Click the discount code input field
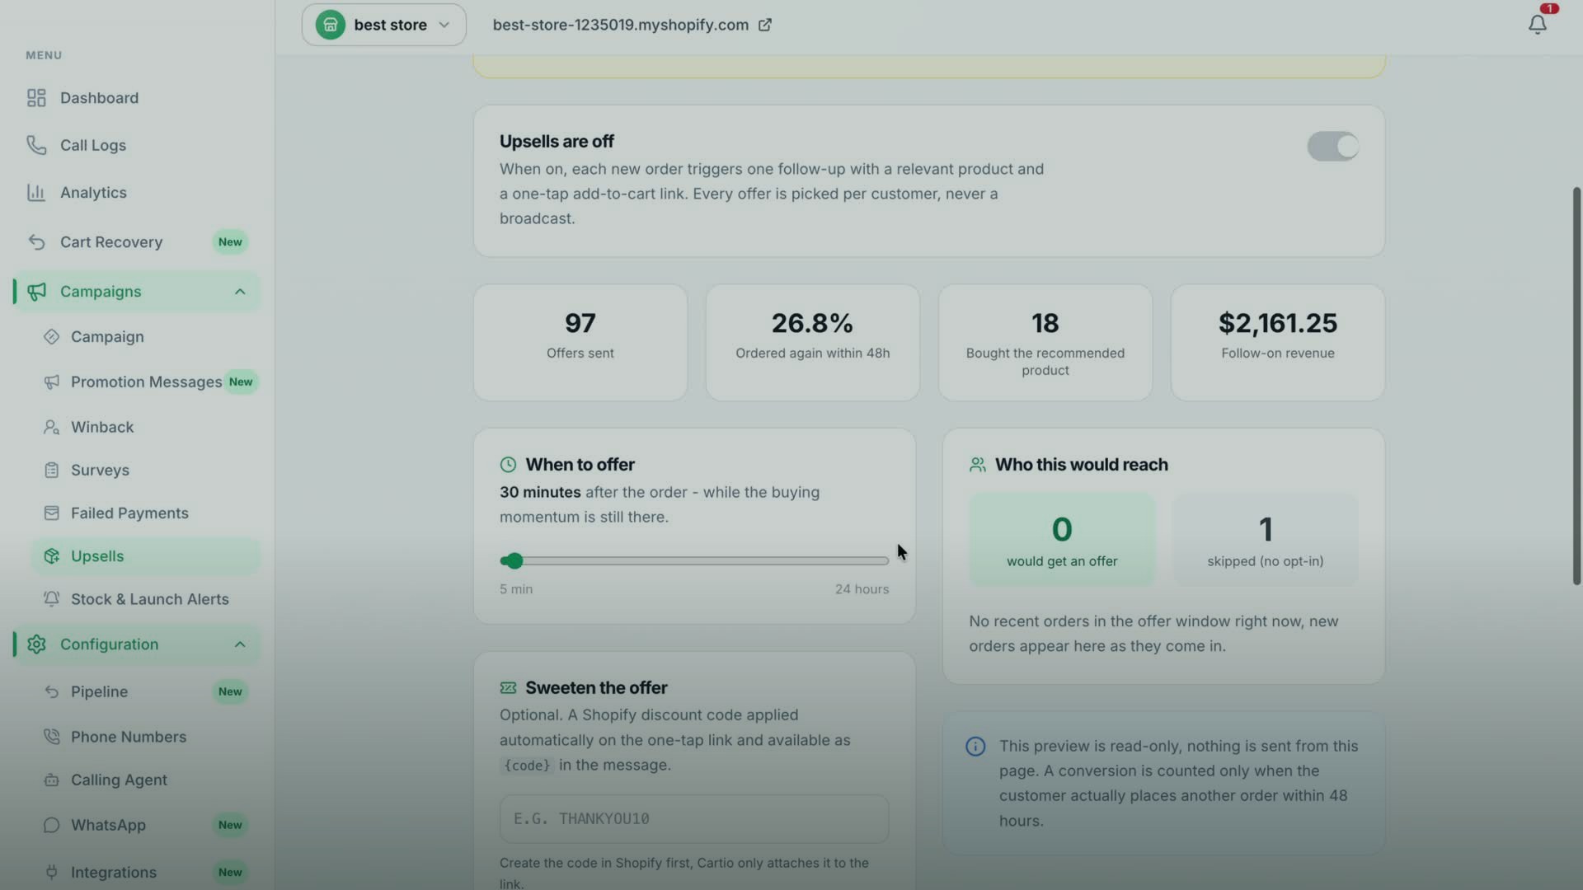The height and width of the screenshot is (890, 1583). [x=694, y=819]
